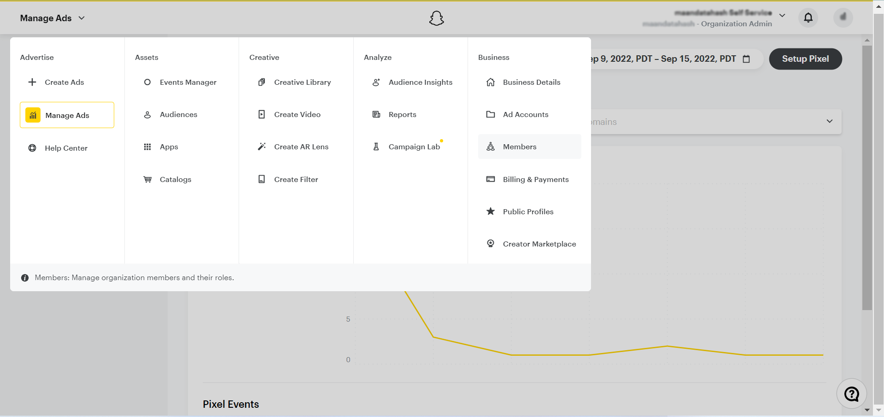This screenshot has width=884, height=417.
Task: Click the calendar icon in date range
Action: pos(746,59)
